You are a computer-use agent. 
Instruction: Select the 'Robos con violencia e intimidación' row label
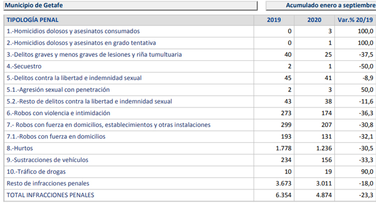point(59,113)
